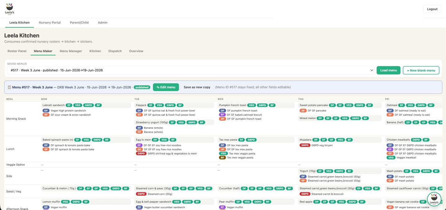Click DF pumpkin french toast alternative
Viewport: 446px width, 210px height.
point(242,111)
